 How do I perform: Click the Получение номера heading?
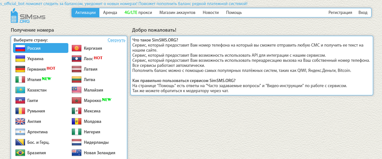32,30
